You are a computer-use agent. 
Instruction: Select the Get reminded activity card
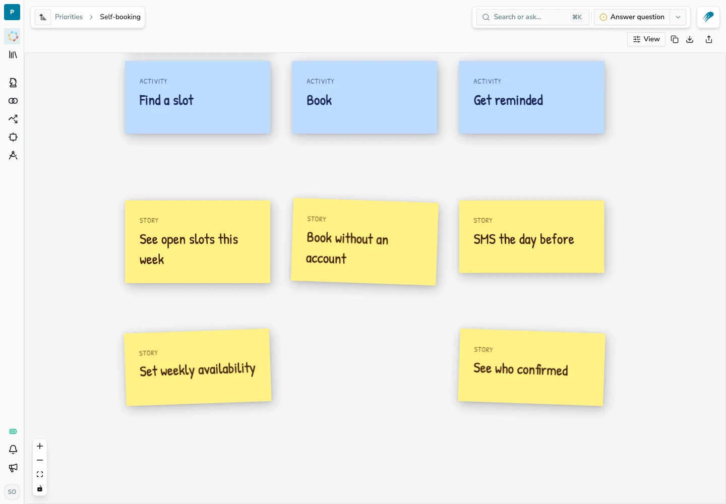click(x=531, y=98)
